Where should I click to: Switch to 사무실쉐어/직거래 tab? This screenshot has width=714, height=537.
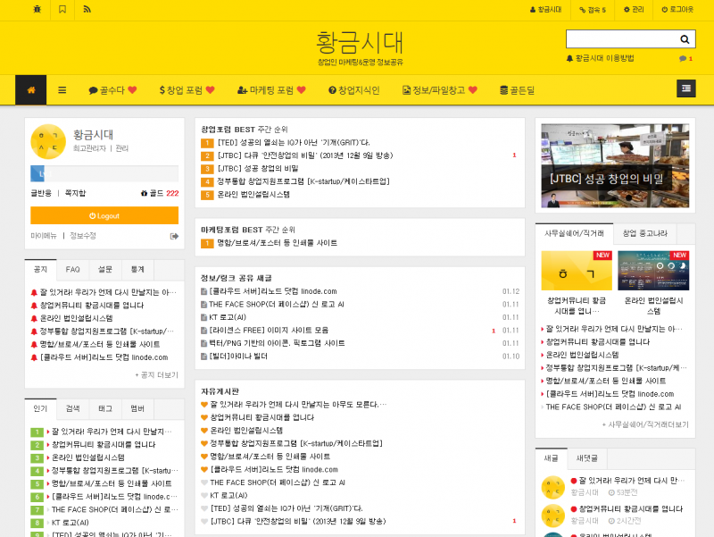574,233
